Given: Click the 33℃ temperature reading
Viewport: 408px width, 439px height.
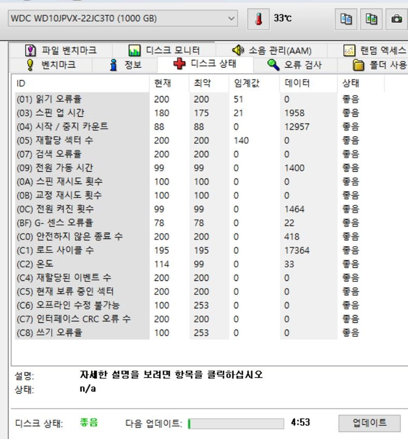Looking at the screenshot, I should 282,18.
